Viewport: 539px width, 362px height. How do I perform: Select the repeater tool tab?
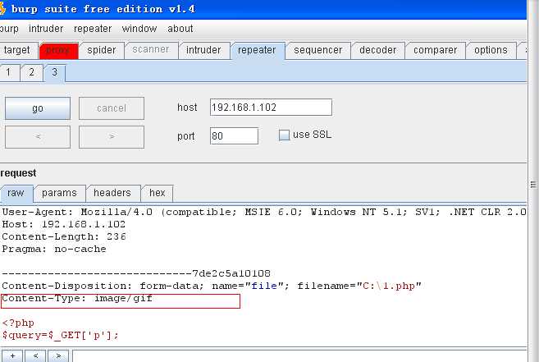coord(257,50)
